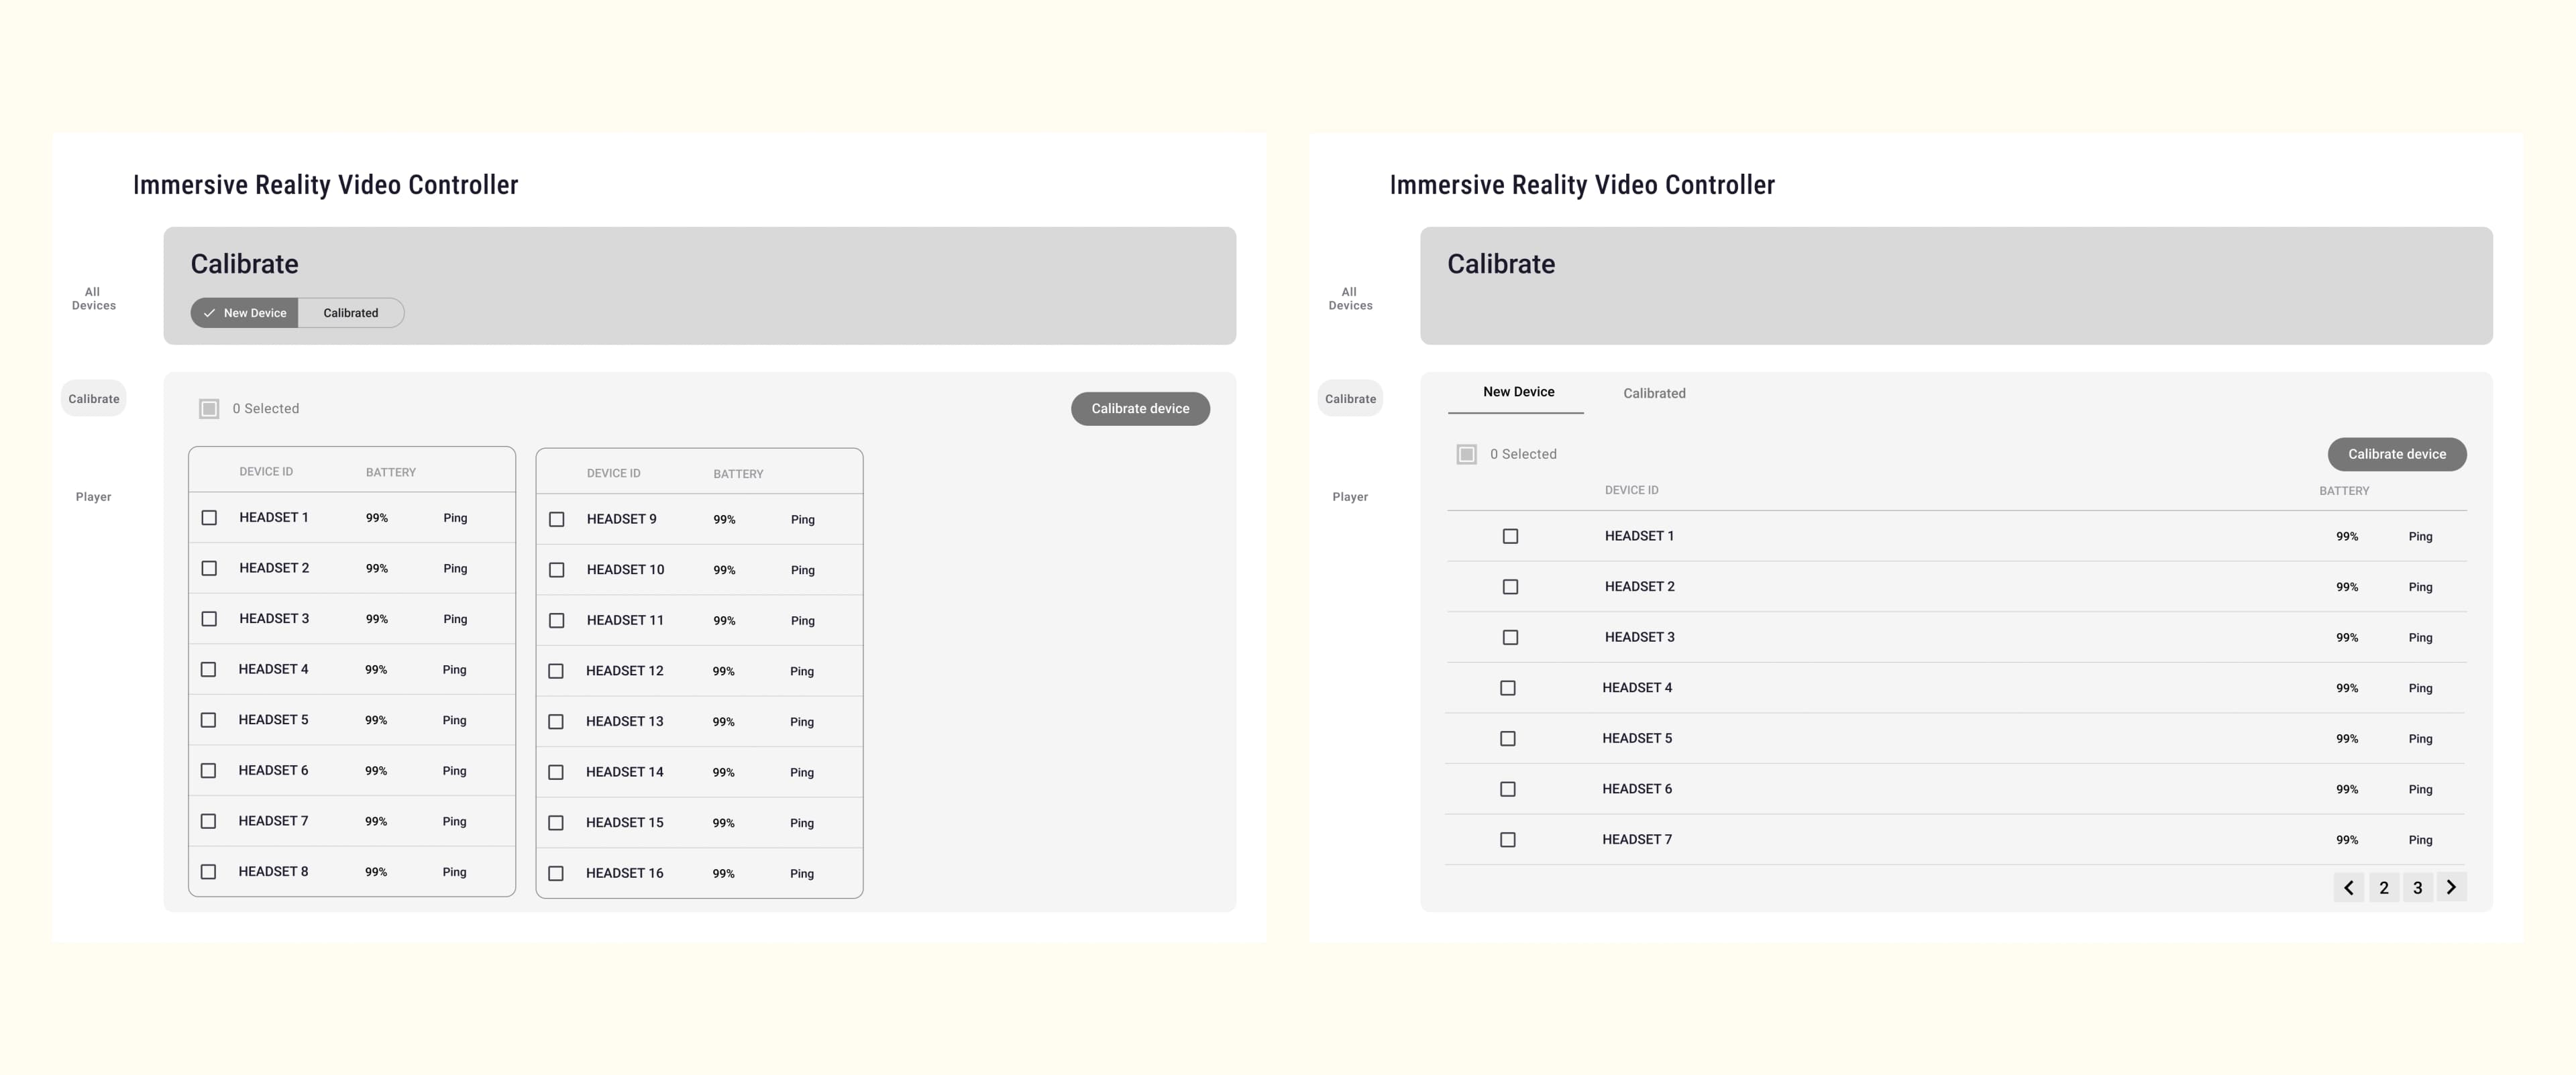Toggle select-all checkbox in left mockup
Viewport: 2576px width, 1075px height.
pyautogui.click(x=209, y=408)
